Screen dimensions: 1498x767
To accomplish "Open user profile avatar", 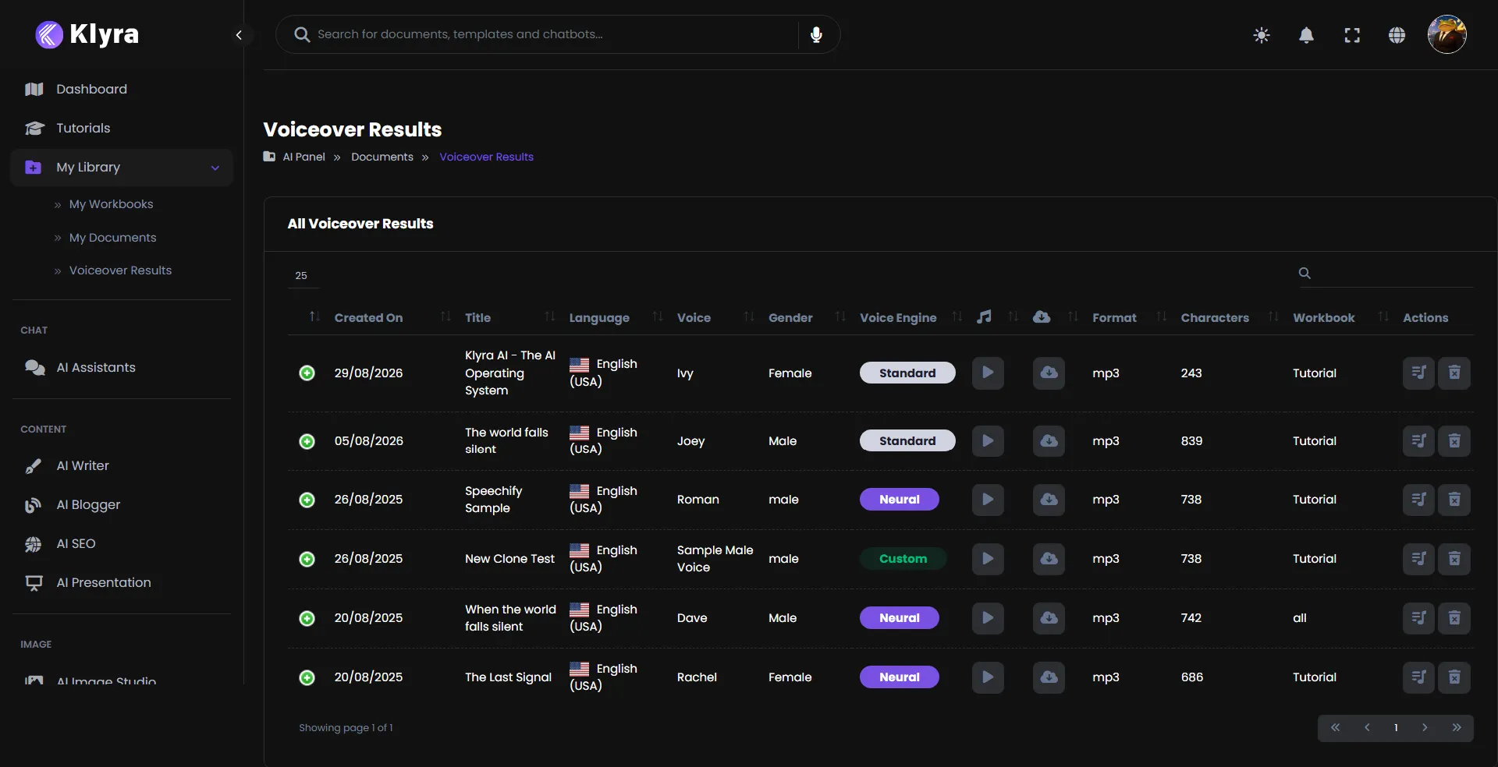I will [1447, 34].
